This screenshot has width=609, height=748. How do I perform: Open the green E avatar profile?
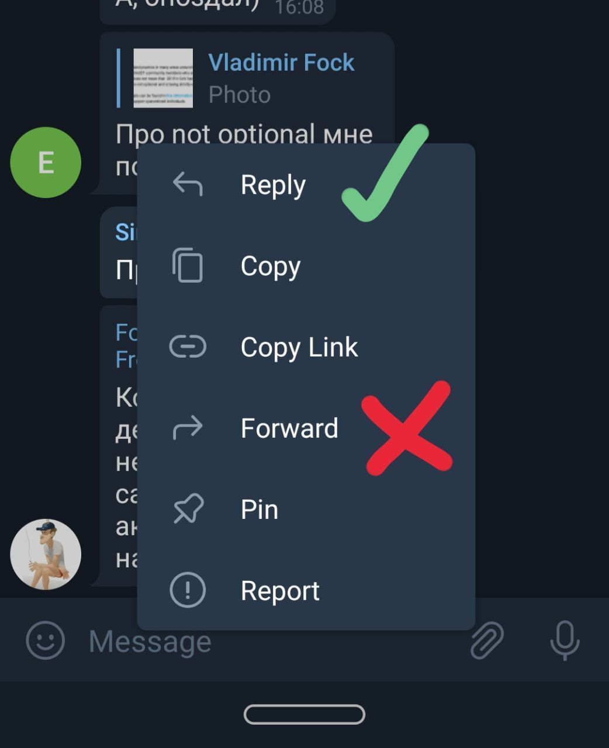click(46, 162)
